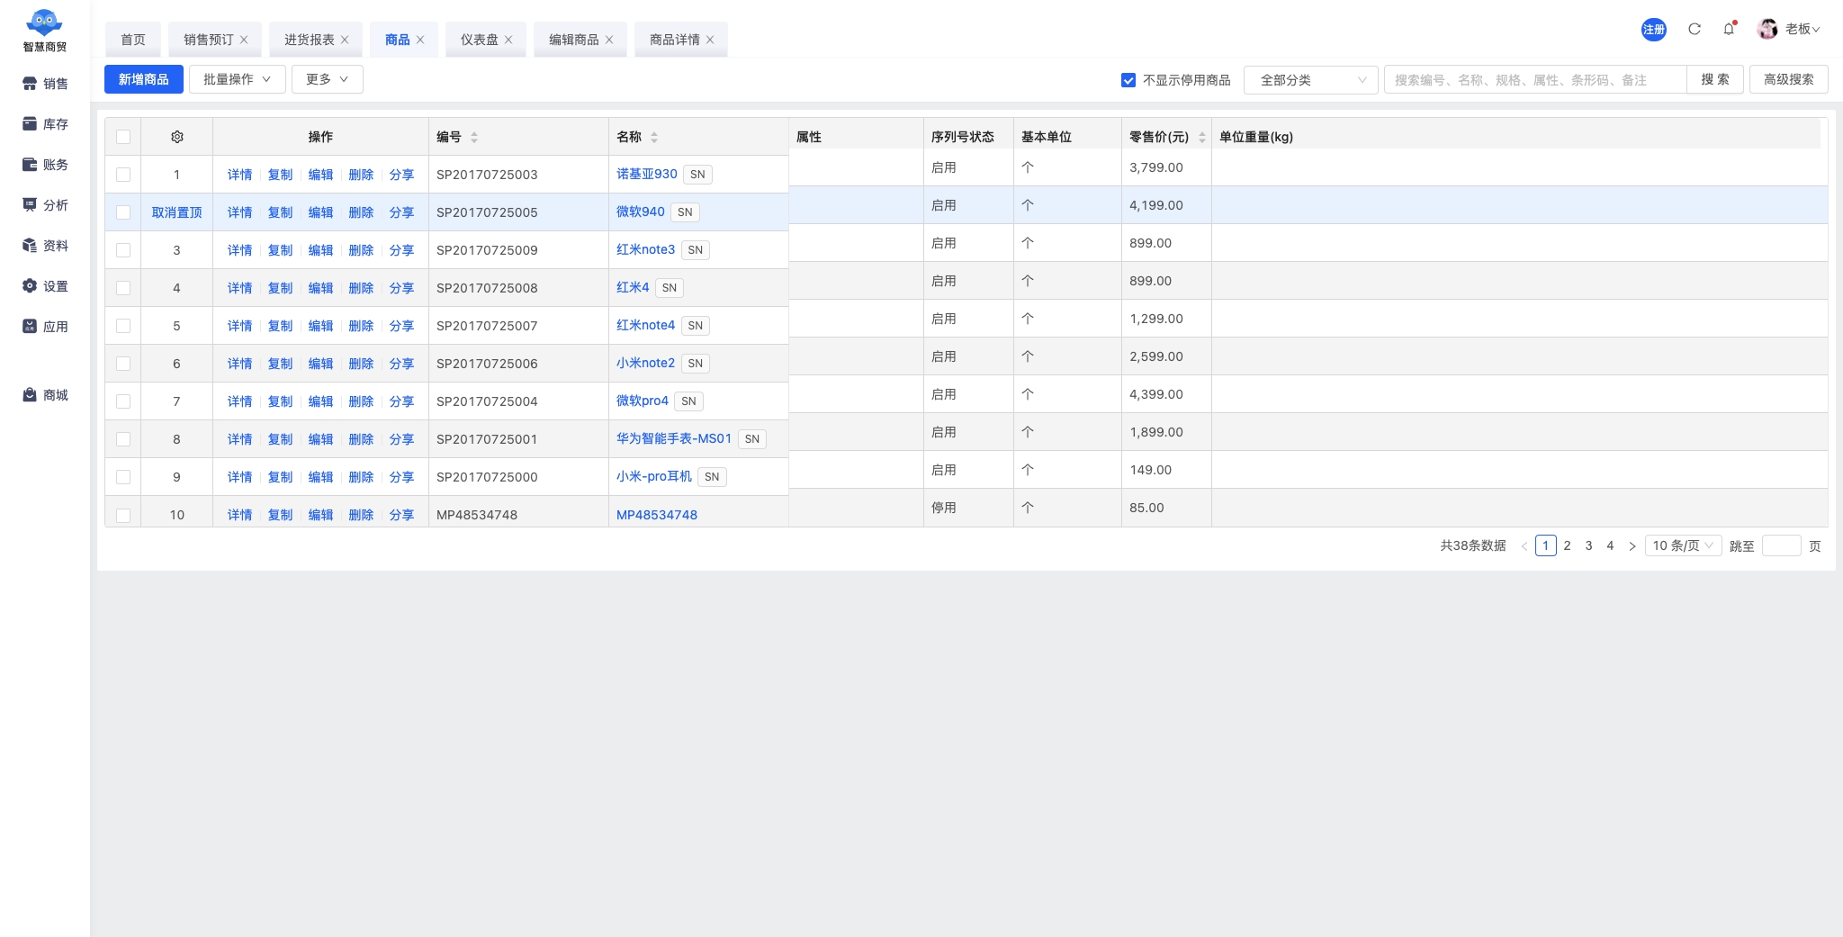Check the row for 红米4
The height and width of the screenshot is (937, 1843).
coord(123,288)
